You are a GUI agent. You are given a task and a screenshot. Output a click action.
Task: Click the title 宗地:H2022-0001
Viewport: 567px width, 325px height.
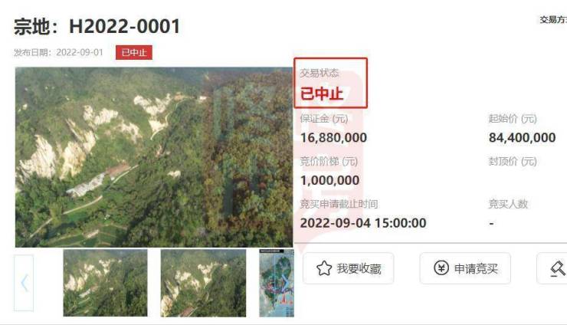[x=97, y=27]
